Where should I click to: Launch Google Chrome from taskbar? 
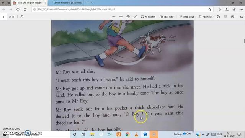tap(127, 135)
